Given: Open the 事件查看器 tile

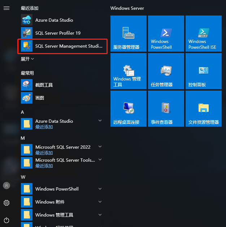Looking at the screenshot, I should click(166, 109).
